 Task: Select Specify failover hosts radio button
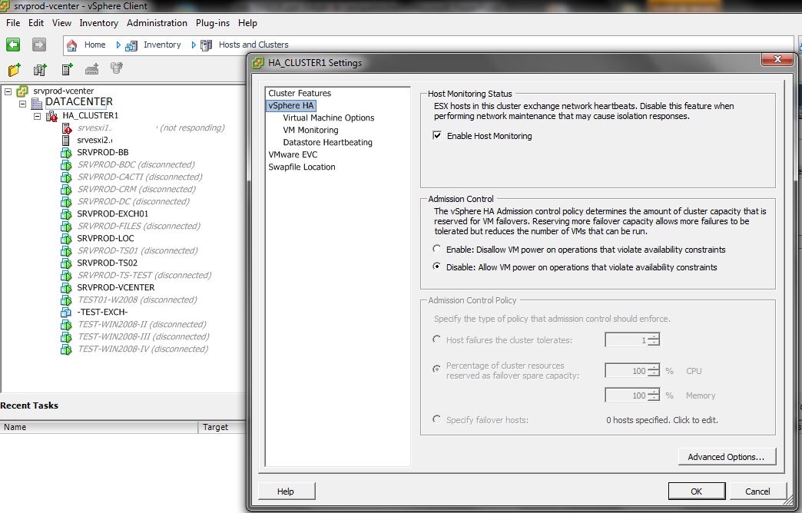[437, 419]
